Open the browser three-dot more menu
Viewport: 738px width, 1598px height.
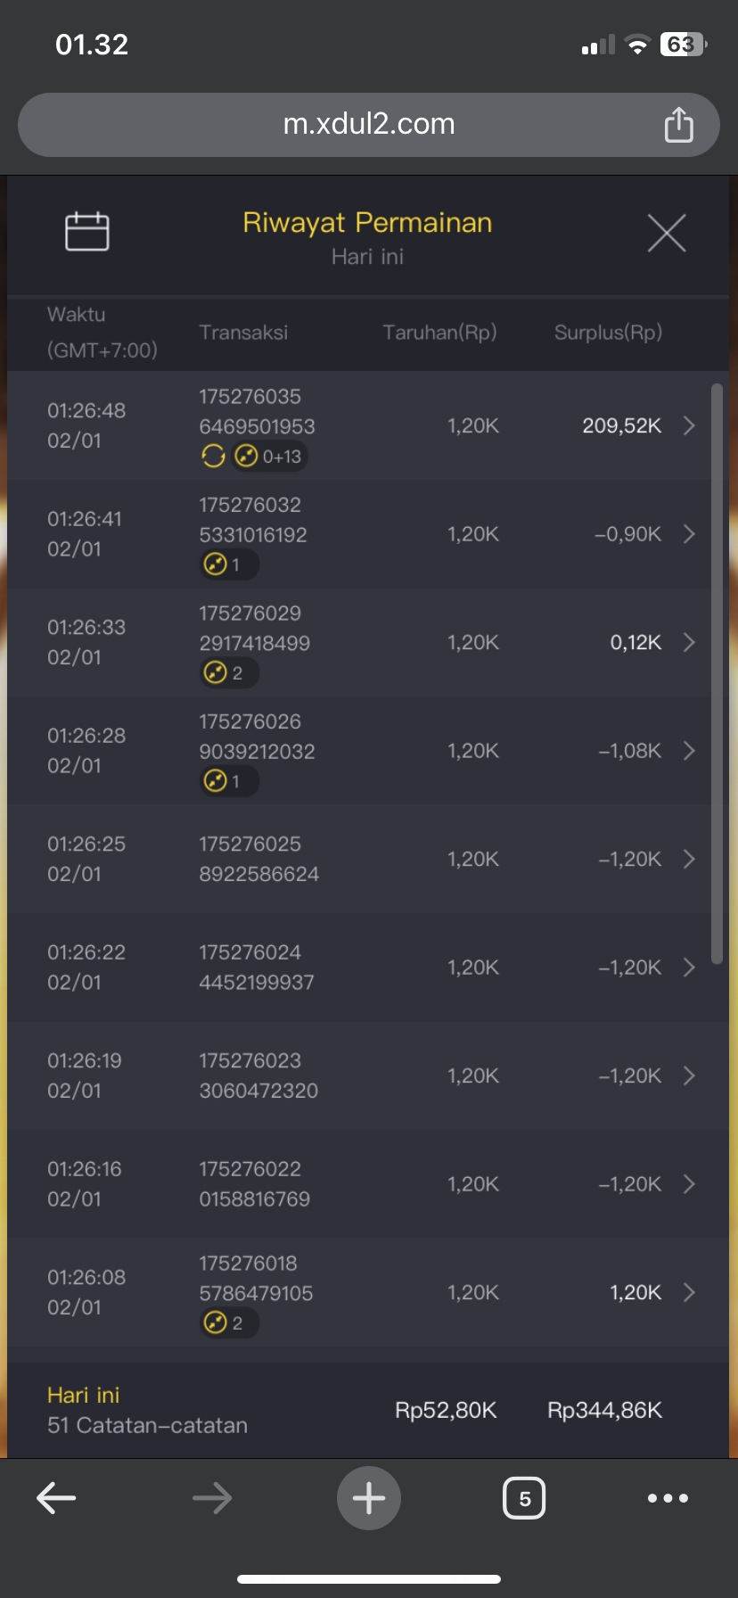tap(668, 1497)
